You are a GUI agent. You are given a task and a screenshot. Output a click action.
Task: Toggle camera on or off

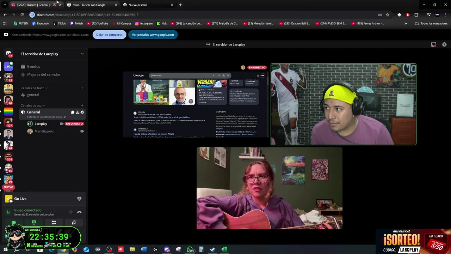click(x=14, y=223)
